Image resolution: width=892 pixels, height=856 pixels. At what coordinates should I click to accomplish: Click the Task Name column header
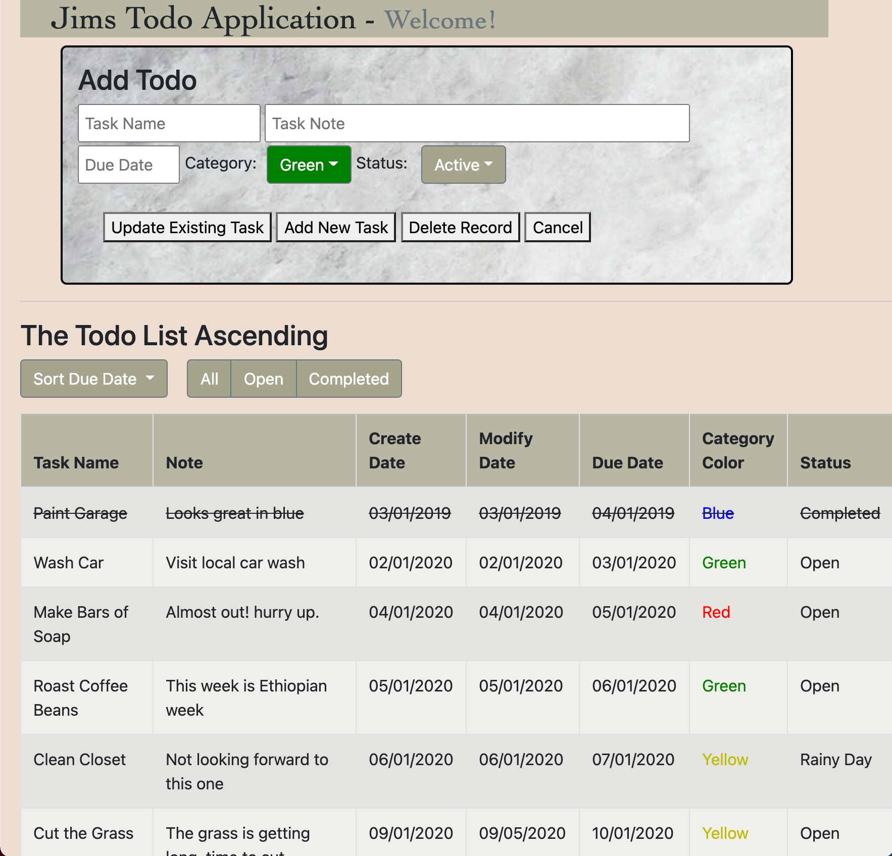pyautogui.click(x=76, y=462)
